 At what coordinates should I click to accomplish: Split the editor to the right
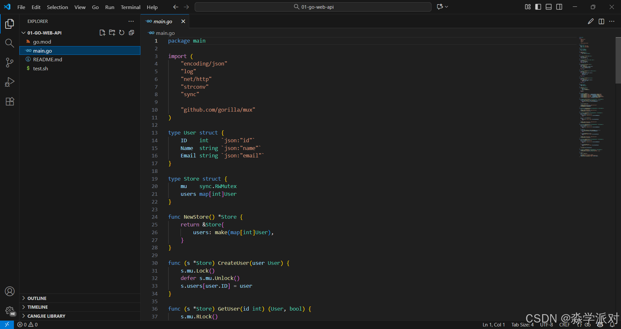pos(601,21)
